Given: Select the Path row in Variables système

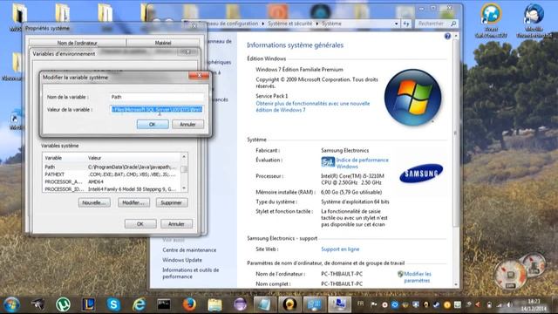Looking at the screenshot, I should click(112, 167).
